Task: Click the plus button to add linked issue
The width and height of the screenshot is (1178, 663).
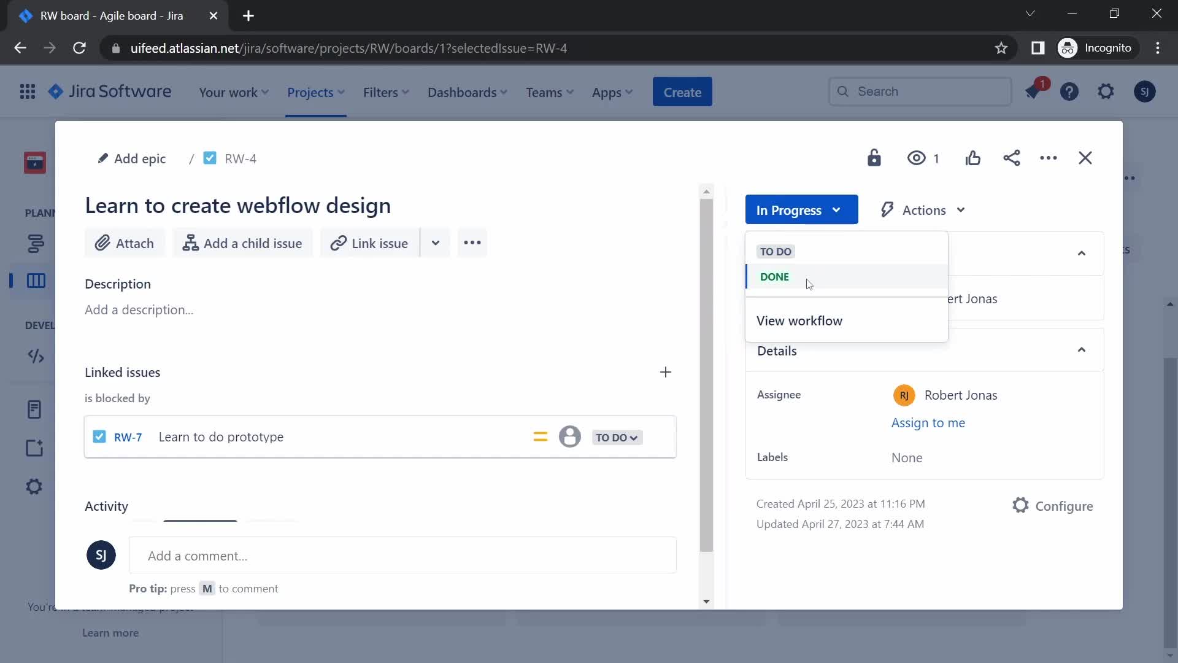Action: coord(666,371)
